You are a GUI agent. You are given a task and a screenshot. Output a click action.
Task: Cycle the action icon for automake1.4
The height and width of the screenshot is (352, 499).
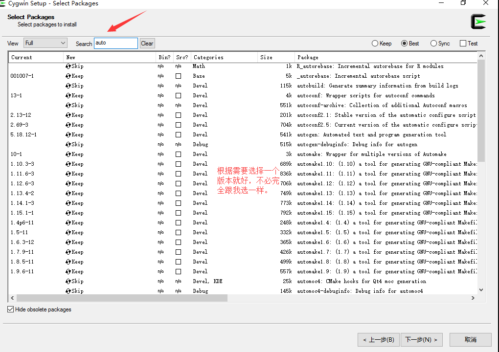68,222
